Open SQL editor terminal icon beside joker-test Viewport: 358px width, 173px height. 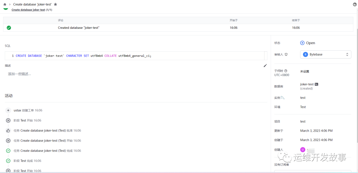click(317, 84)
